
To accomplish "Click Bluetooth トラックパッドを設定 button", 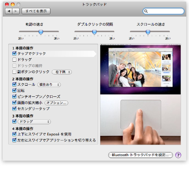I will 140,155.
